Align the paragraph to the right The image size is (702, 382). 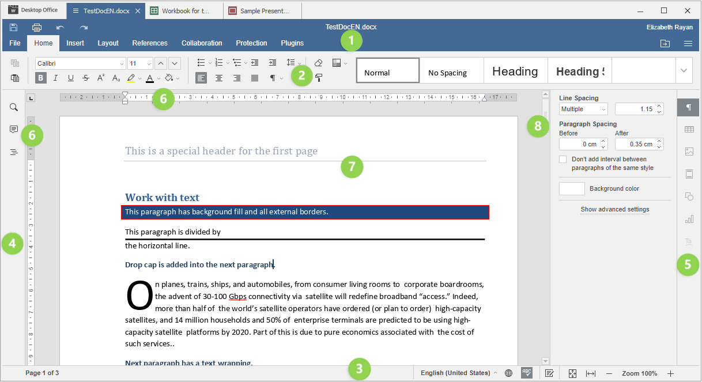(x=237, y=78)
